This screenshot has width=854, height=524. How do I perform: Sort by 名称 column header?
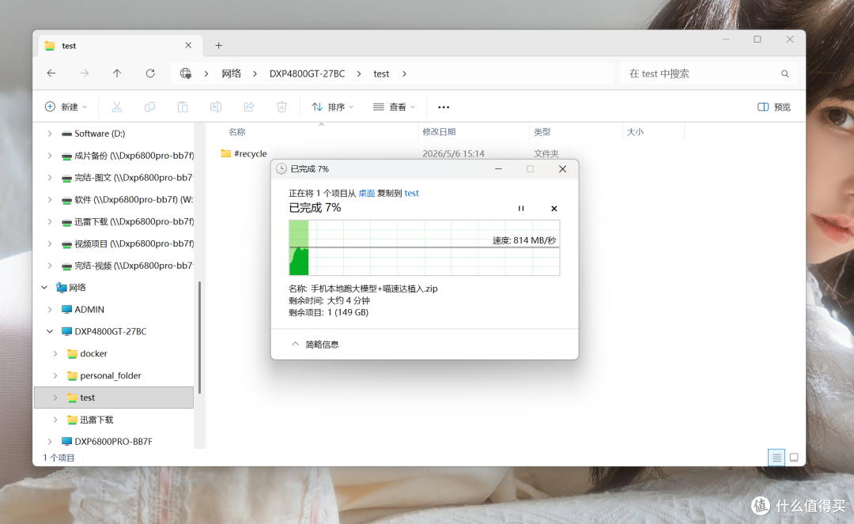(x=237, y=132)
